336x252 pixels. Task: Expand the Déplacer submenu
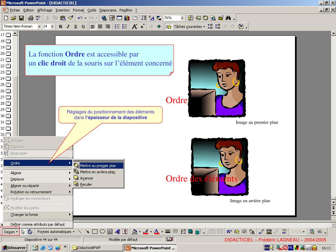tap(38, 179)
